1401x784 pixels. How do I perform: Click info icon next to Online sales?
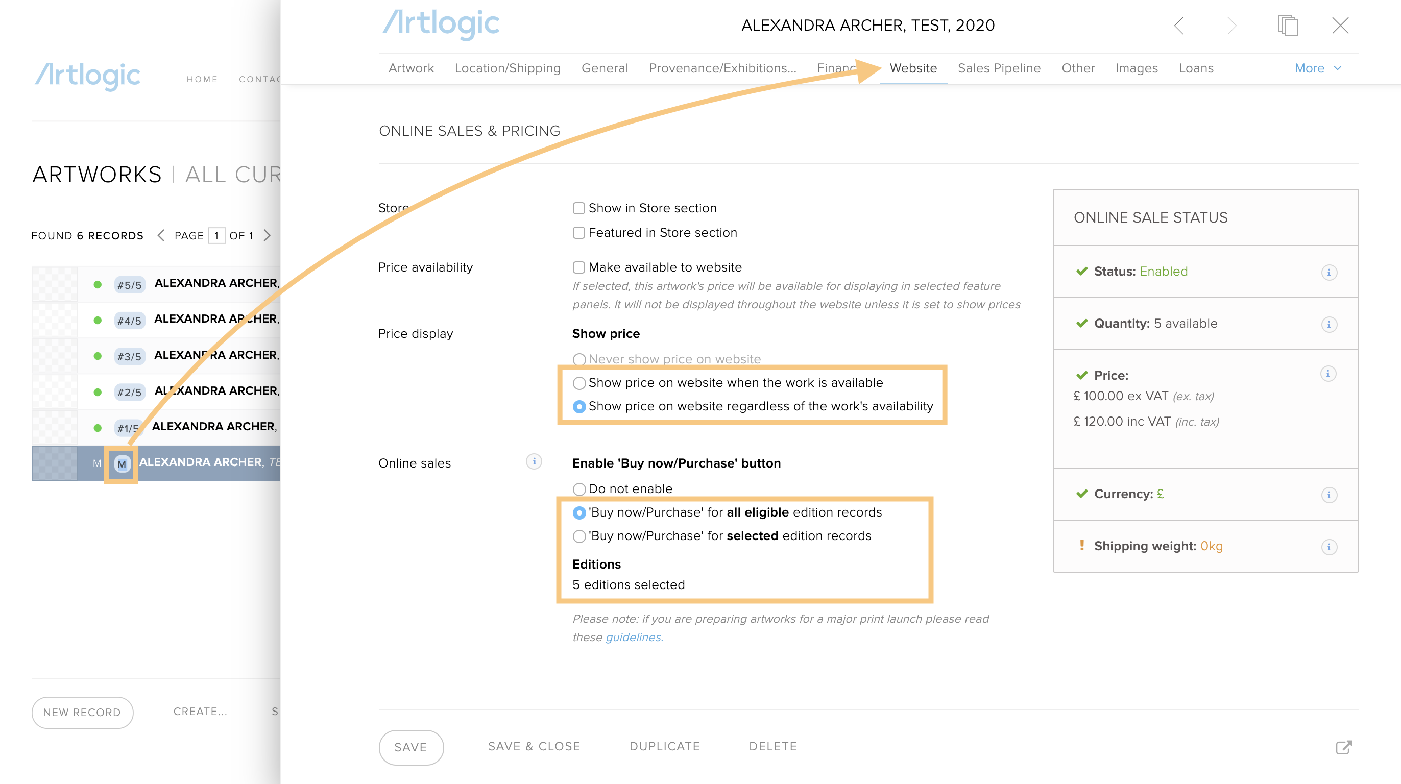[x=534, y=462]
